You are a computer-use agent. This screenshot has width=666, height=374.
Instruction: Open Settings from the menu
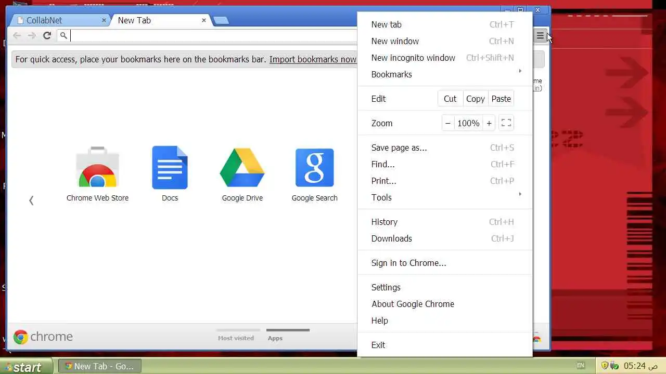coord(445,287)
